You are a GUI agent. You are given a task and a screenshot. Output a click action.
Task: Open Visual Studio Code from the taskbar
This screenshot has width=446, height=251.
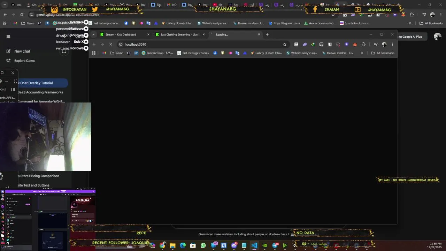point(254,245)
